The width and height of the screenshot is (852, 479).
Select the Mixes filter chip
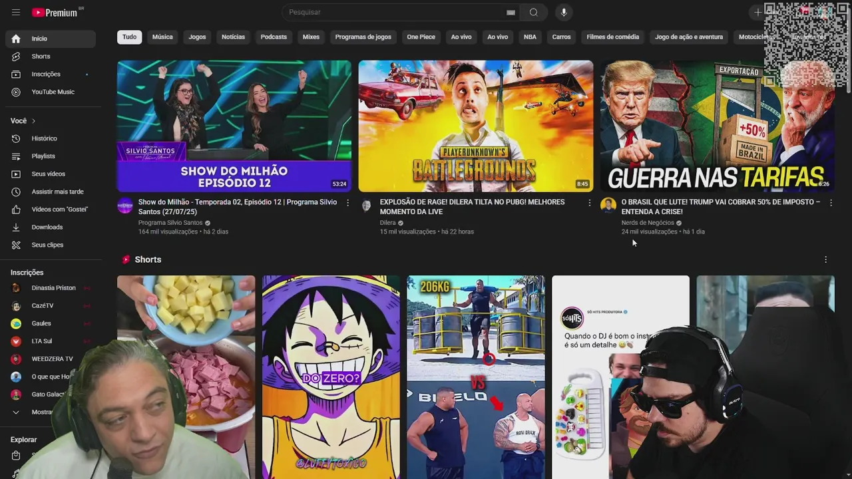click(x=311, y=37)
